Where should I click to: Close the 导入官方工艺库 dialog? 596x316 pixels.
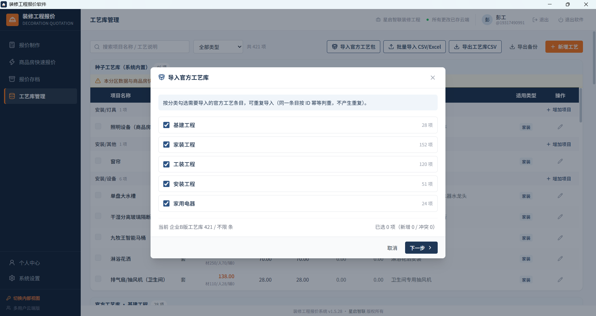click(x=433, y=78)
